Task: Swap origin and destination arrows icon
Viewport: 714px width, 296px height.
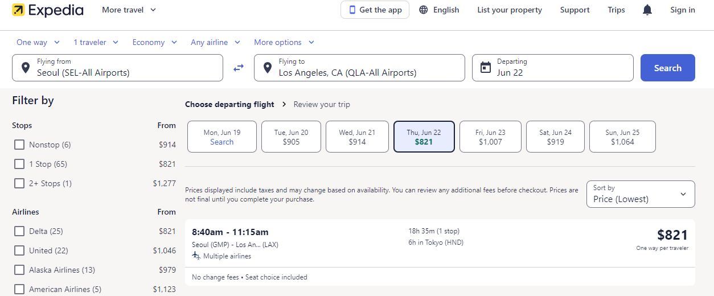Action: click(x=239, y=68)
